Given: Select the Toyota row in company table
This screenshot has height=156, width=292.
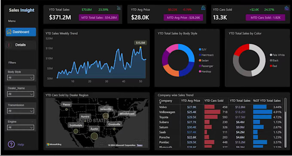Looking at the screenshot, I should click(220, 117).
